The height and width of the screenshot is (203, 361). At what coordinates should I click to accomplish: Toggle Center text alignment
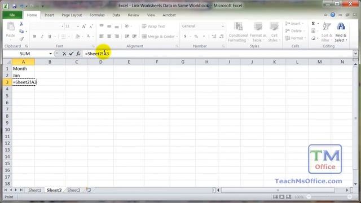(109, 36)
